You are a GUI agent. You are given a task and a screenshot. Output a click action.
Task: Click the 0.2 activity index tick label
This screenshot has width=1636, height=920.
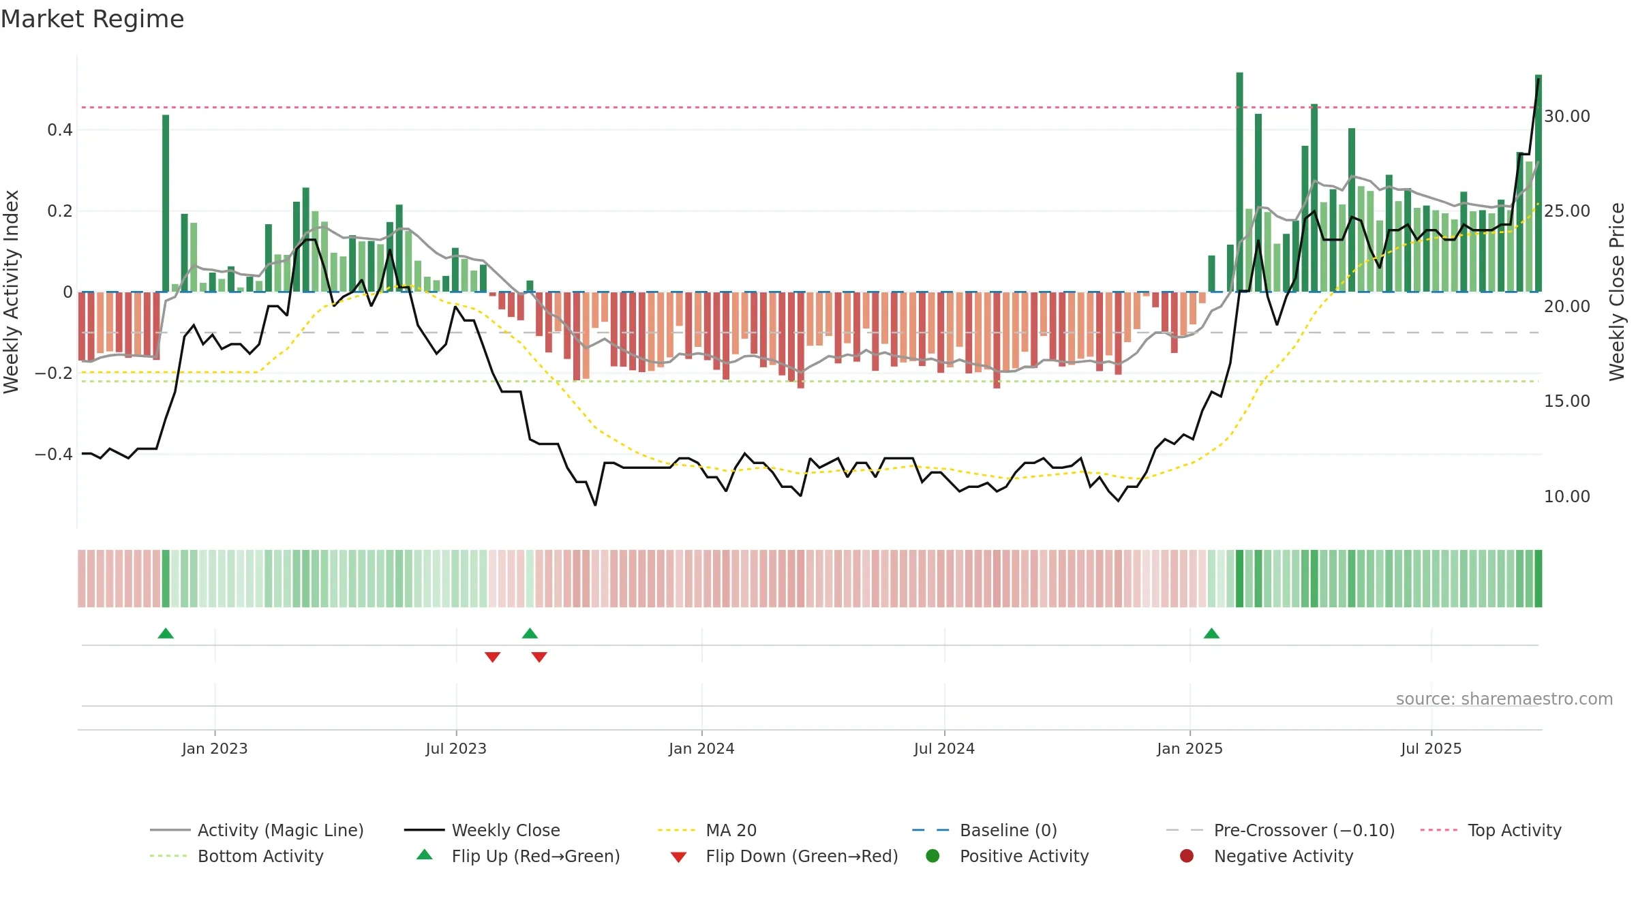[60, 211]
